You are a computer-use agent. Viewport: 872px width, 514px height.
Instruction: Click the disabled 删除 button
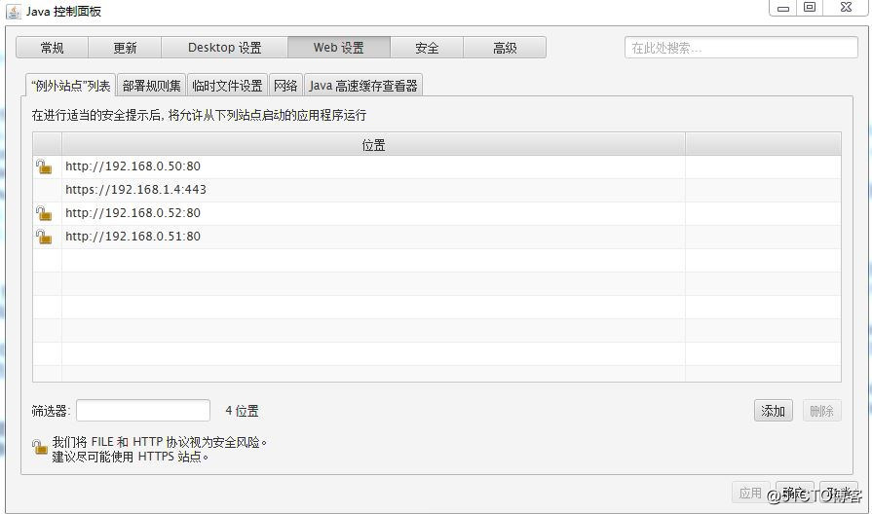click(x=821, y=411)
